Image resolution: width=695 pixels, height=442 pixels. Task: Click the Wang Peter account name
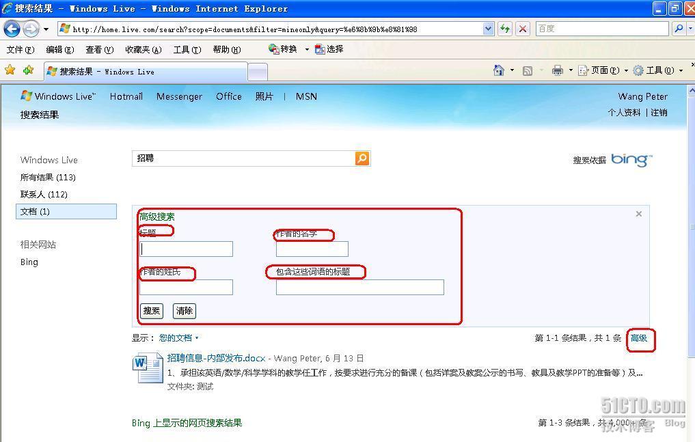(642, 96)
